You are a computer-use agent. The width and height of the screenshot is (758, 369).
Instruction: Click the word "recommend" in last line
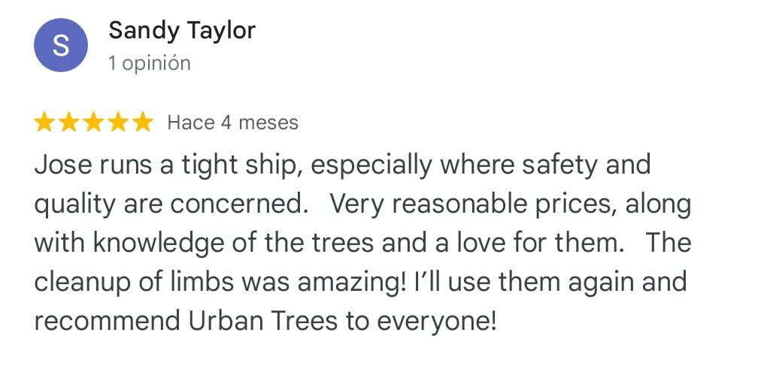click(x=105, y=321)
